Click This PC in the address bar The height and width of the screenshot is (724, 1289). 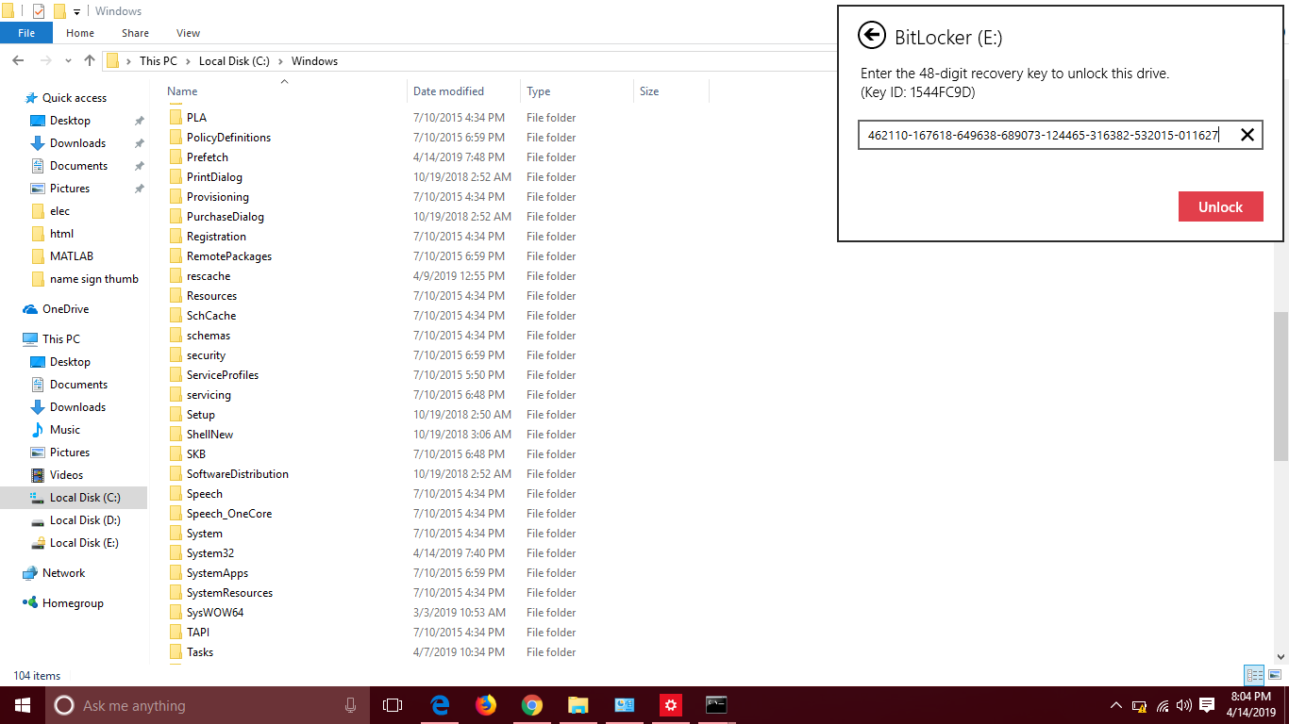pyautogui.click(x=158, y=60)
